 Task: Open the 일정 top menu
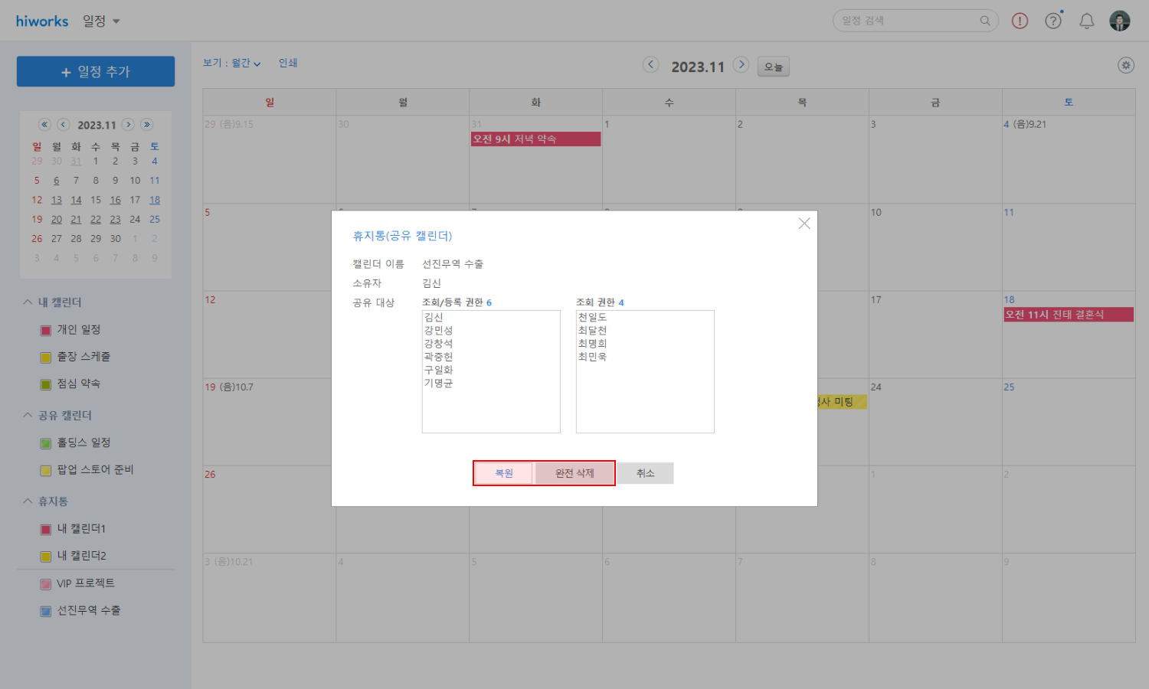coord(101,21)
